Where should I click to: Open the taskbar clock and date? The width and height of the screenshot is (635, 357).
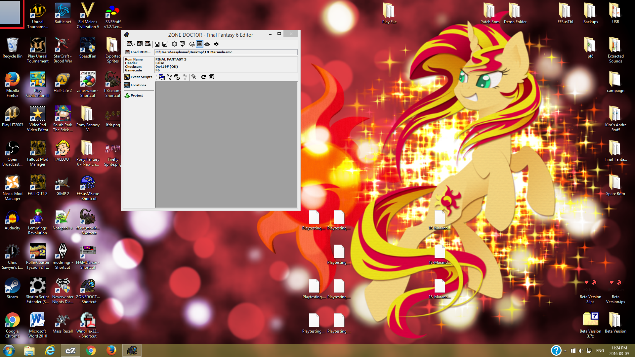[619, 351]
